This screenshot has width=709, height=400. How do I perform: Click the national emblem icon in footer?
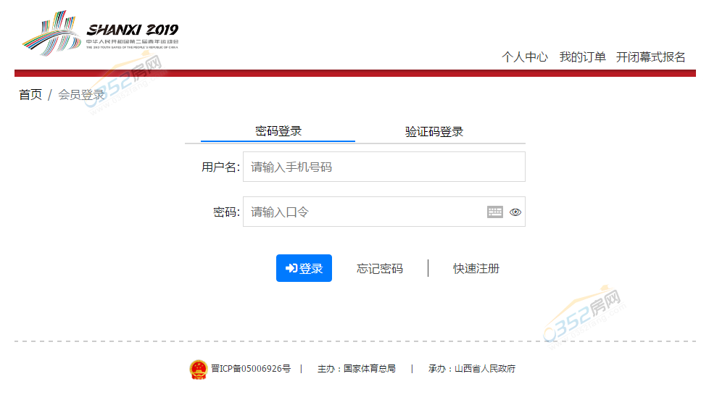[198, 369]
